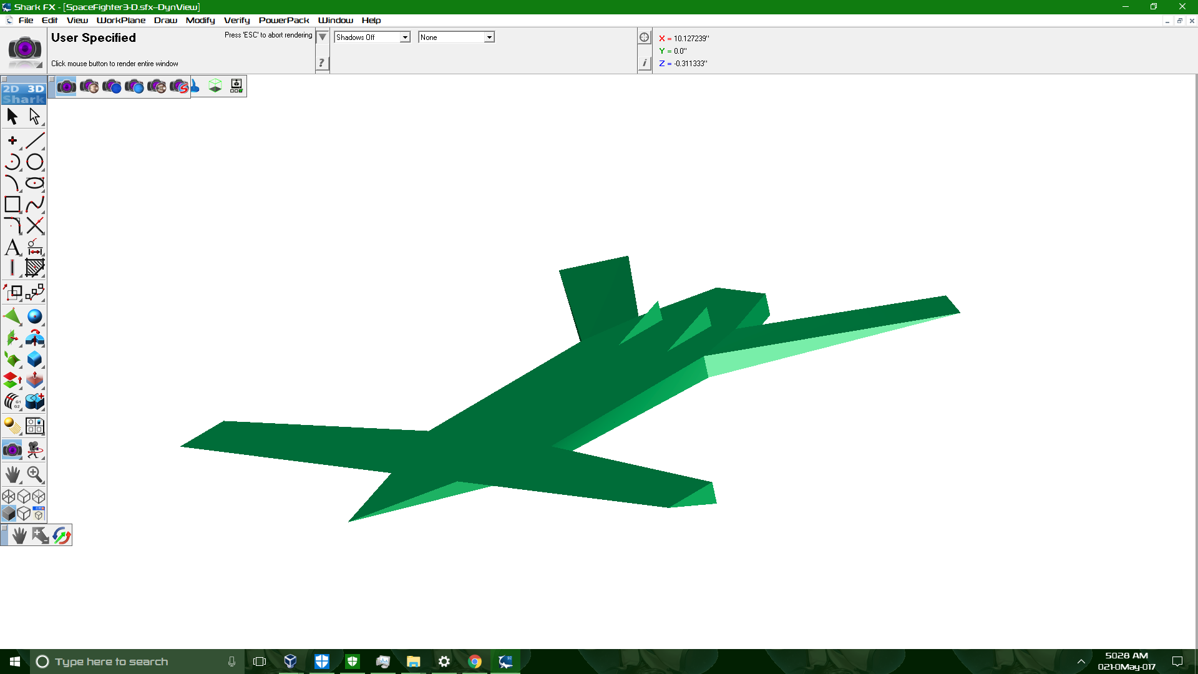1198x674 pixels.
Task: Click the walkthrough animation camera tool
Action: pos(35,450)
